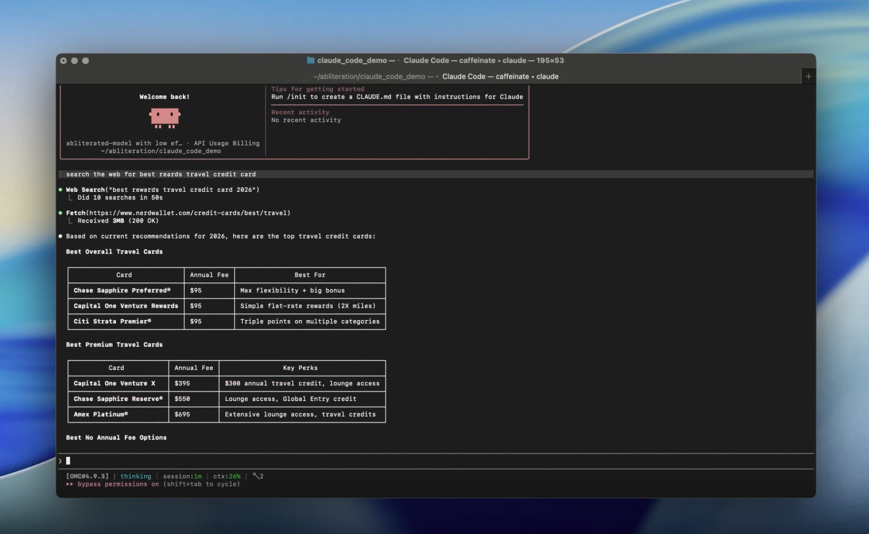869x534 pixels.
Task: Click the 'Capital One Venture Rewards' cell
Action: point(126,306)
